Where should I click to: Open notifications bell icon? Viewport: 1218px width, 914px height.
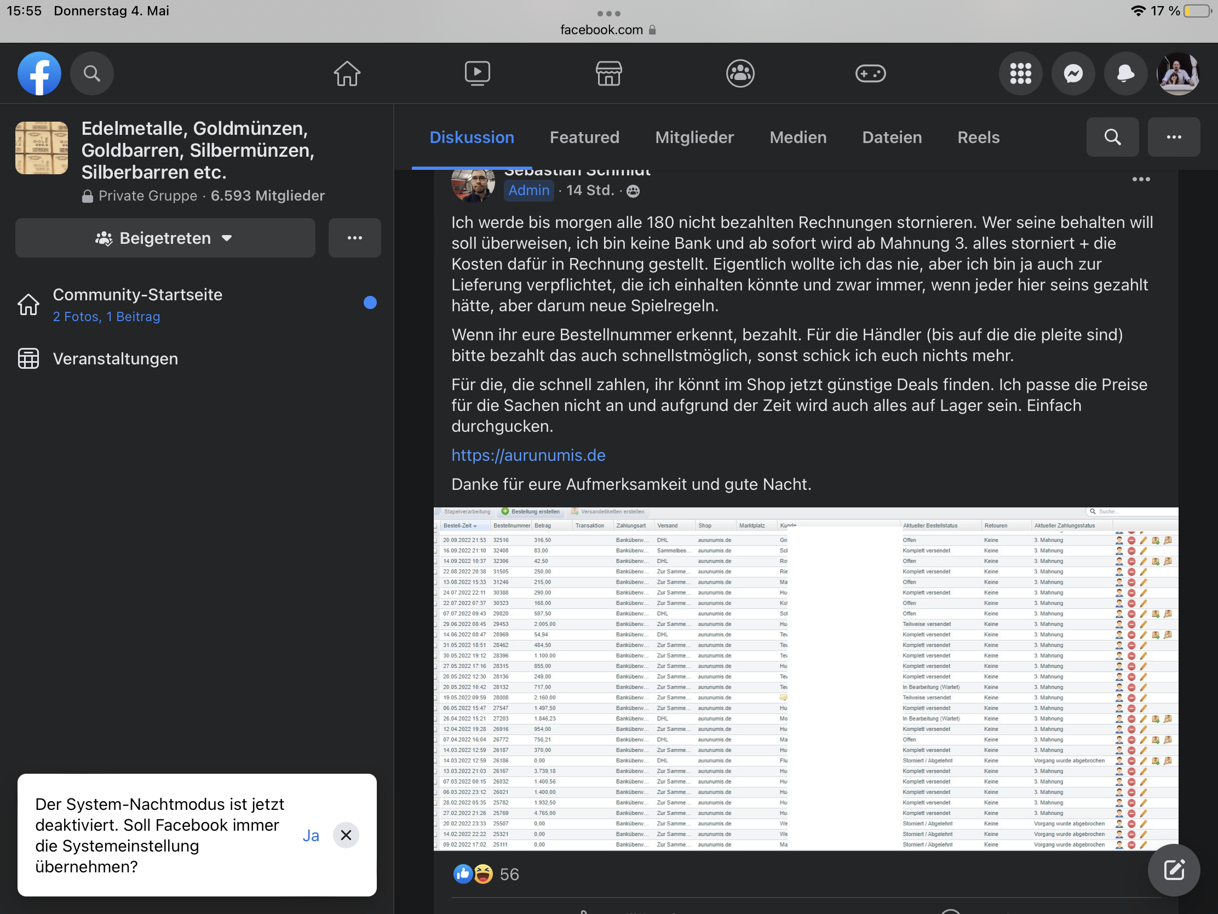(x=1125, y=73)
